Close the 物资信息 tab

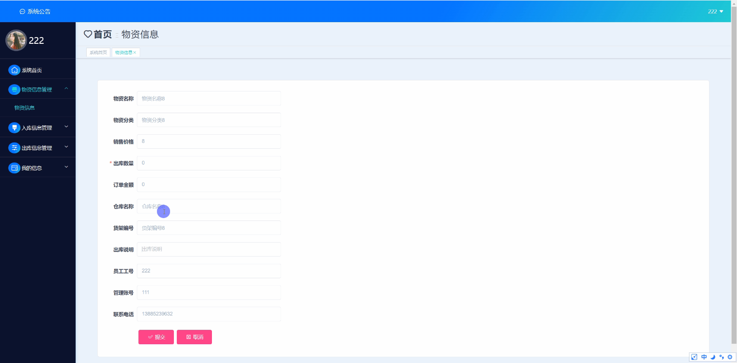135,52
